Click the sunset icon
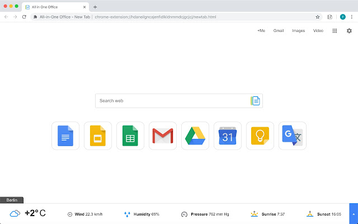The width and height of the screenshot is (358, 224). point(309,214)
